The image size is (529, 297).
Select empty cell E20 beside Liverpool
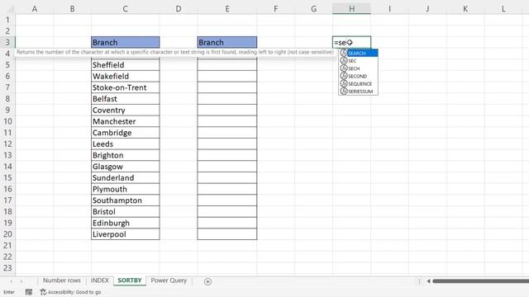pos(227,234)
